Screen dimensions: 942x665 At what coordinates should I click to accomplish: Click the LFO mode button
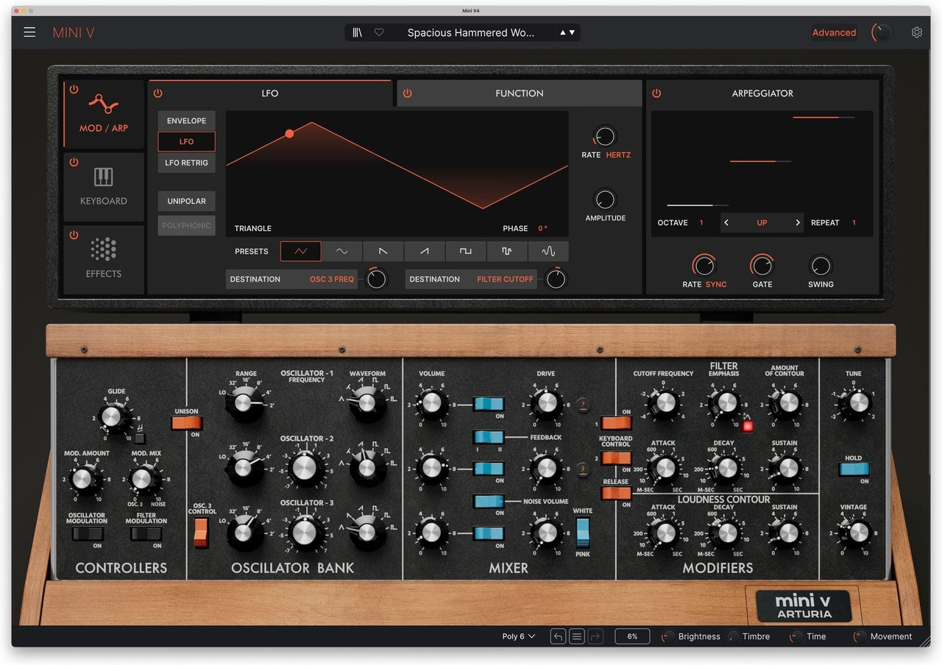(x=186, y=141)
